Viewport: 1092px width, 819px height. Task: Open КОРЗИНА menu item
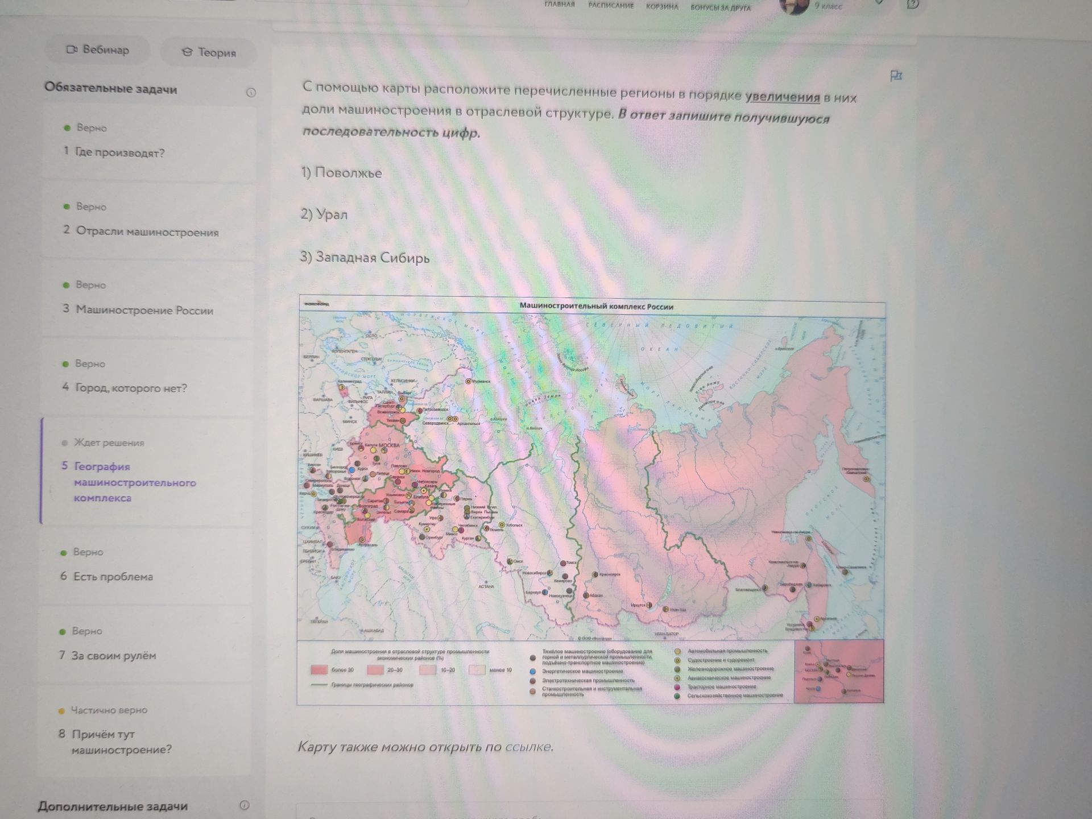(662, 7)
